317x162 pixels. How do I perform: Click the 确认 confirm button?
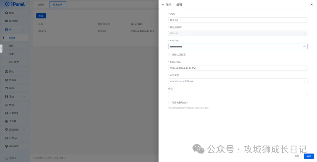(x=308, y=156)
